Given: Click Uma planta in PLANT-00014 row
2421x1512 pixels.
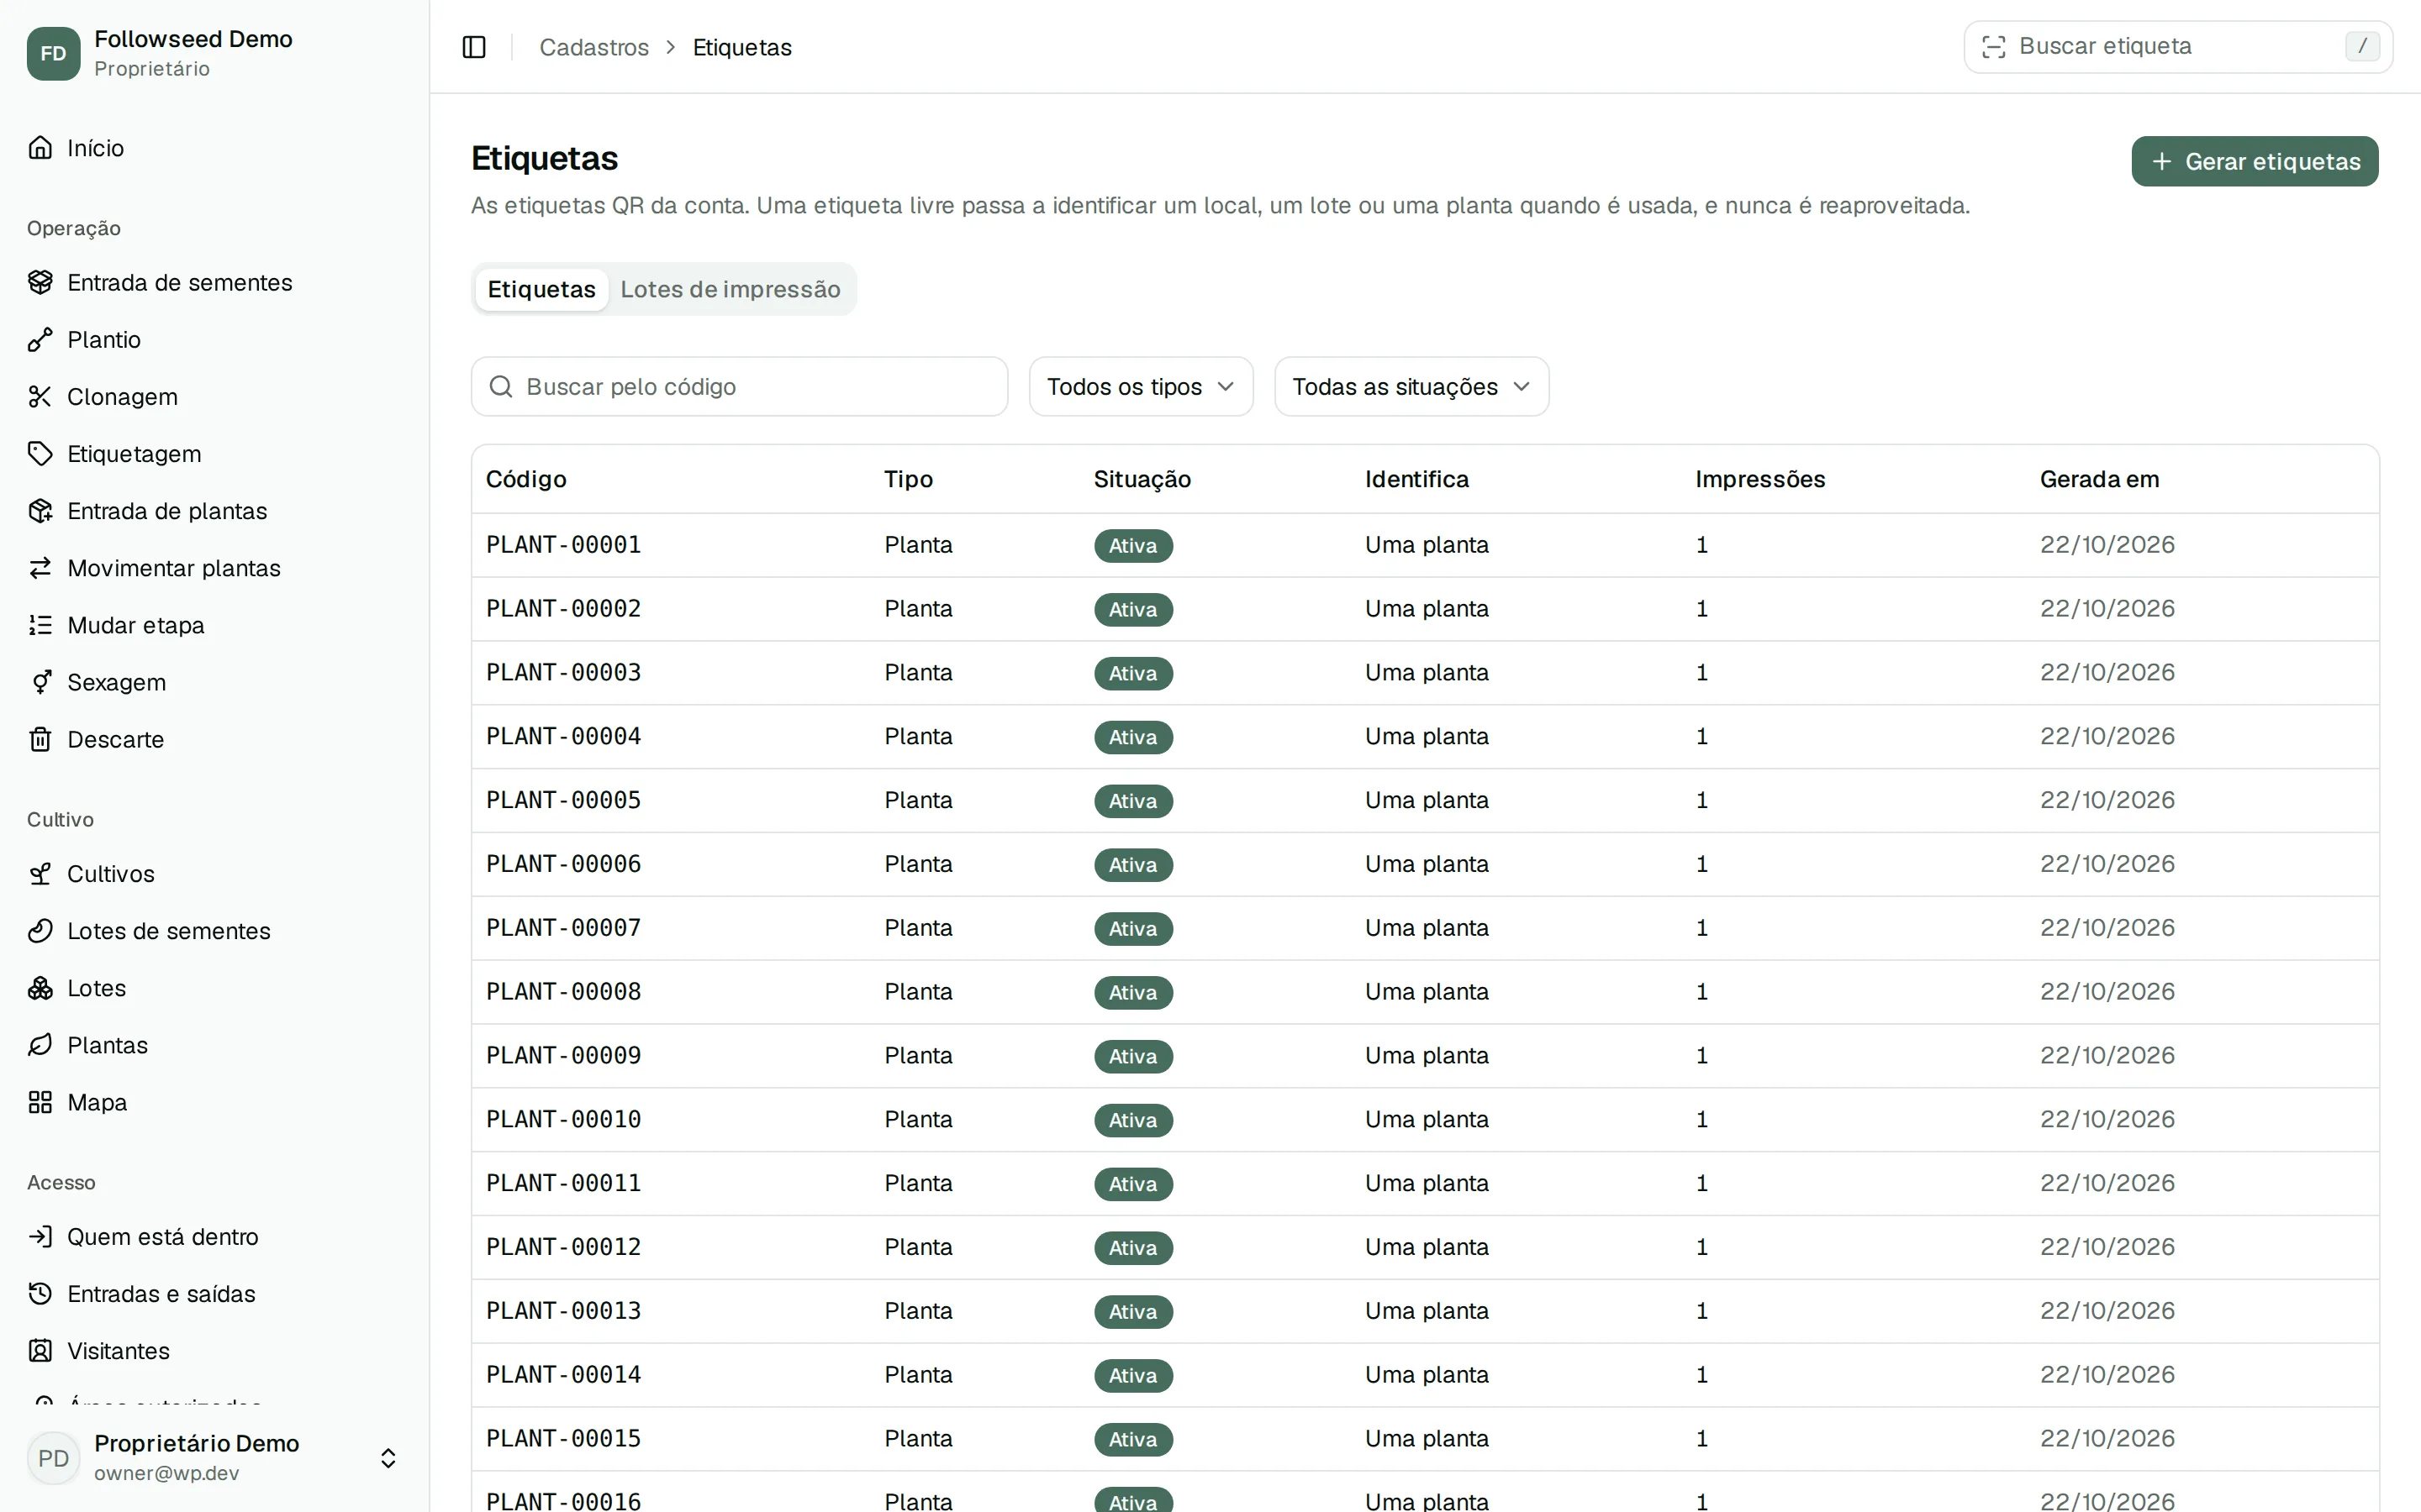Looking at the screenshot, I should pos(1427,1374).
